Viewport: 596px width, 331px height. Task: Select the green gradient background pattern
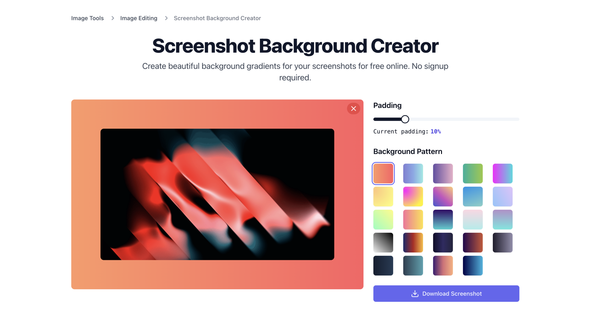473,172
